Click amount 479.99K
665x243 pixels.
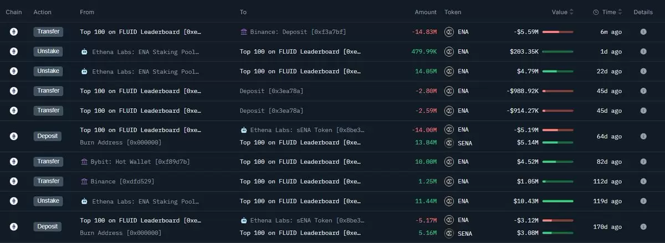pyautogui.click(x=424, y=52)
